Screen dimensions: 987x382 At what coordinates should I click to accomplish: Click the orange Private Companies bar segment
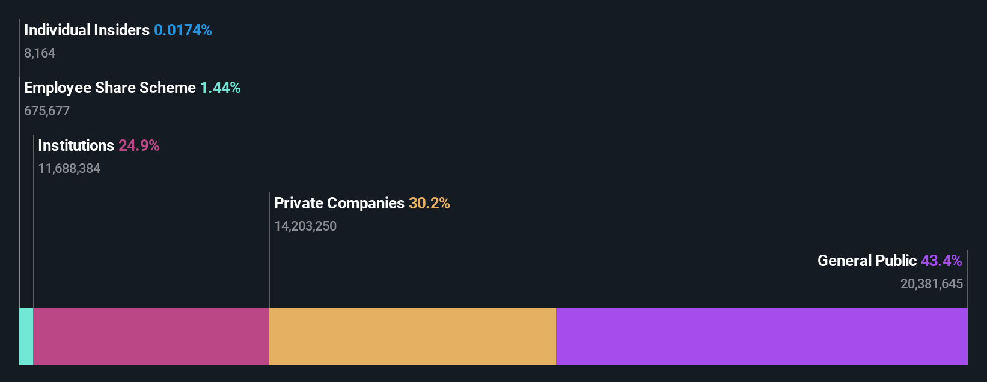[x=412, y=336]
